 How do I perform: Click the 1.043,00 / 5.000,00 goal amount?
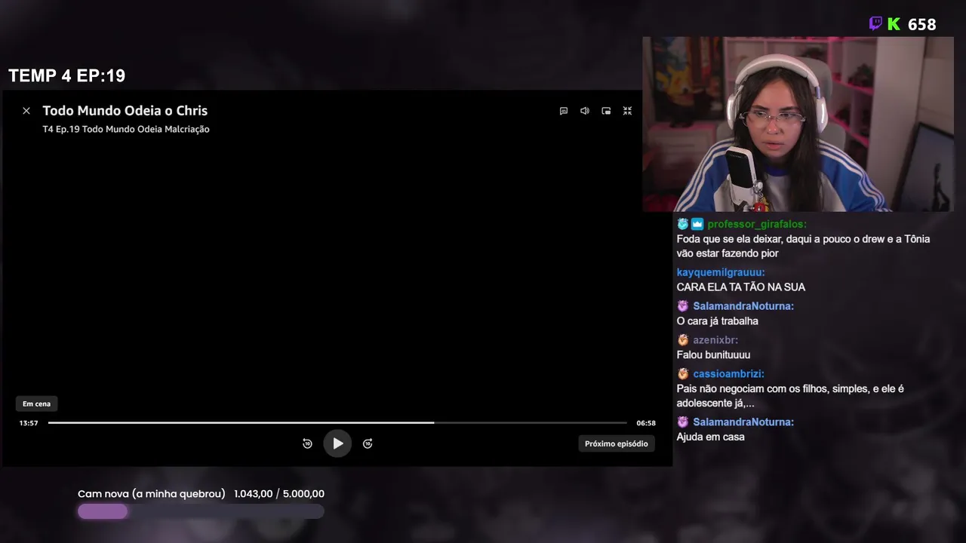coord(279,494)
